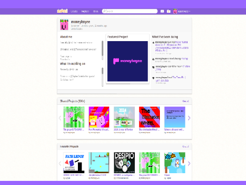View all Shared Projects
Screen dimensions: 246x185
pos(186,101)
